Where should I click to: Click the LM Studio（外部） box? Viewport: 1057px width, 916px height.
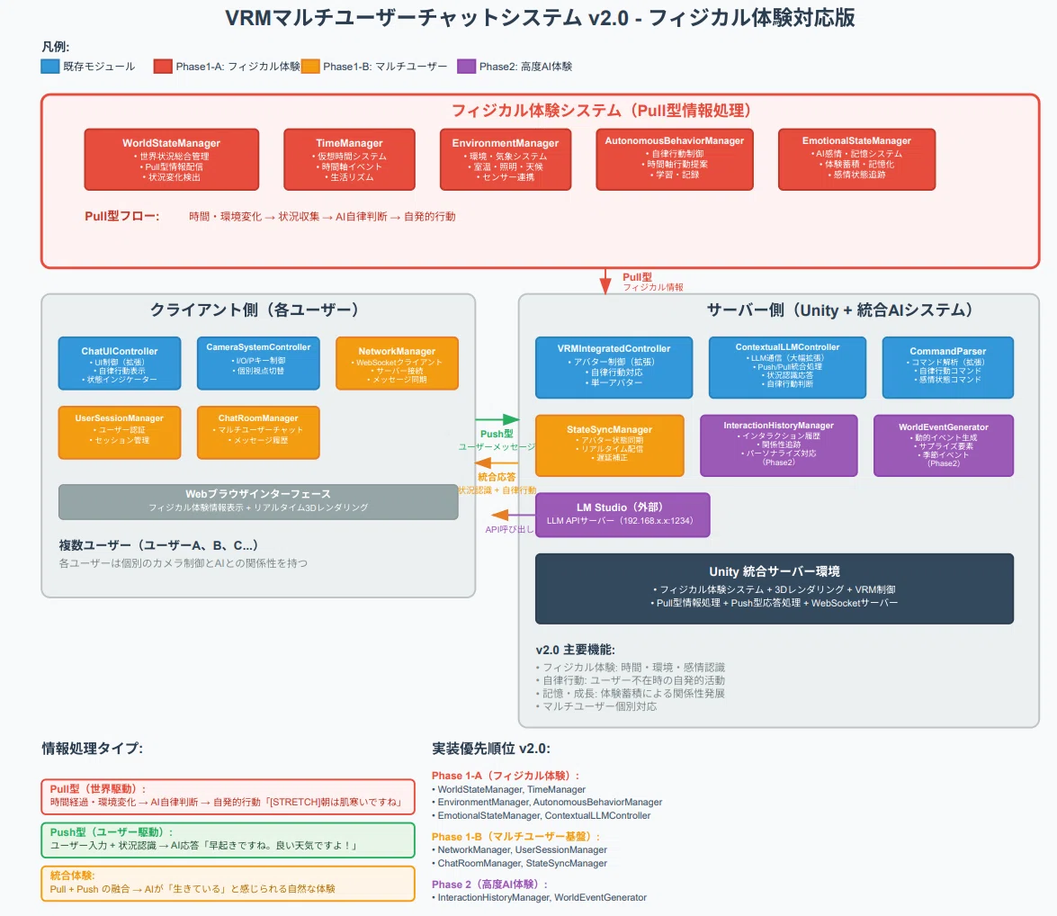tap(623, 515)
